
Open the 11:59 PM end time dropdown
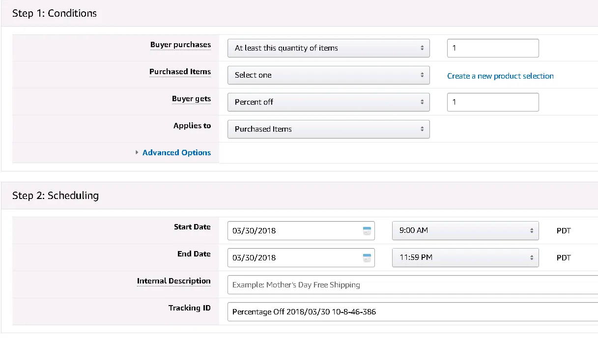pos(465,257)
